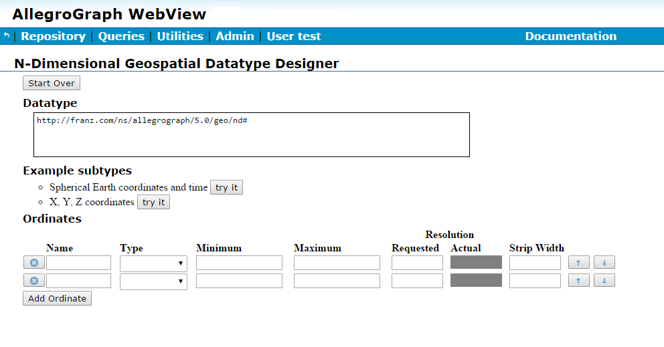Open the Type dropdown in first row

click(x=153, y=263)
